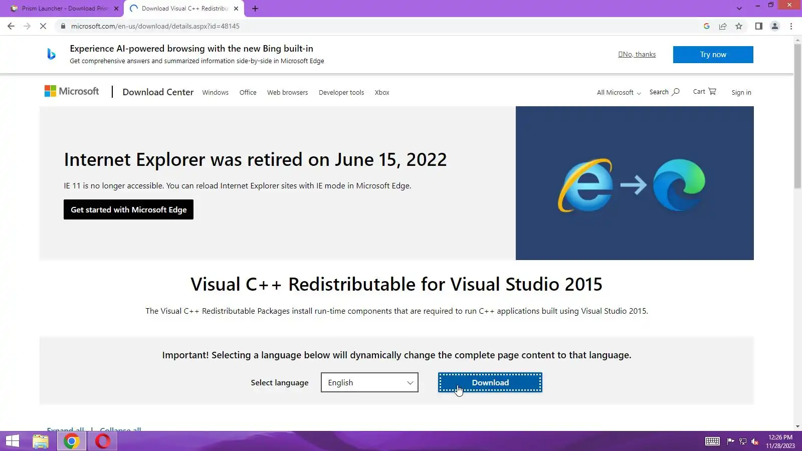The height and width of the screenshot is (451, 802).
Task: Bookmark this page with the star icon
Action: click(x=739, y=26)
